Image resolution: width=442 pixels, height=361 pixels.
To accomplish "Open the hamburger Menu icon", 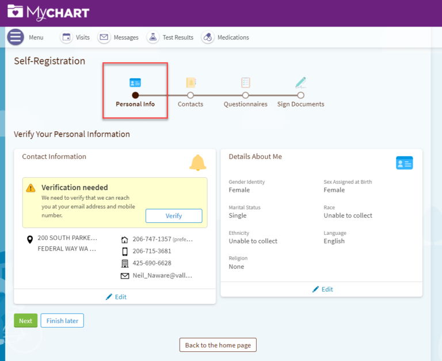I will pos(15,37).
